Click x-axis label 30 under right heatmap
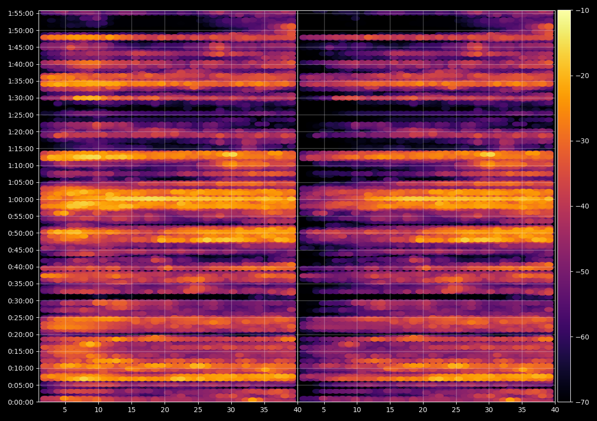Screen dimensions: 597x421 [489, 410]
